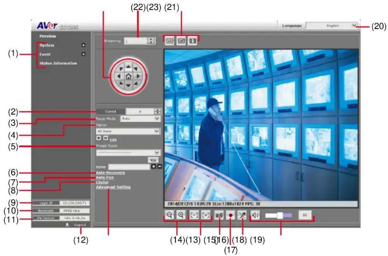Click the second zoom magnifier icon

[181, 215]
